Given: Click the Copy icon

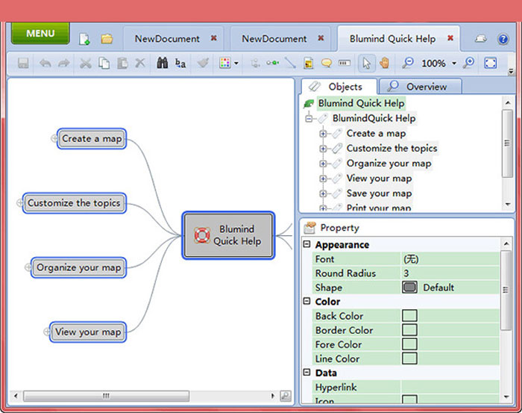Looking at the screenshot, I should 104,63.
